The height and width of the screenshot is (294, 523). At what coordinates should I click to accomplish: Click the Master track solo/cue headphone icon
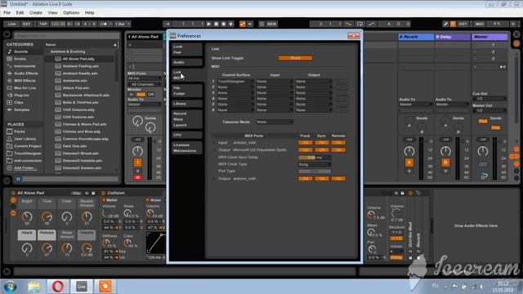point(484,176)
